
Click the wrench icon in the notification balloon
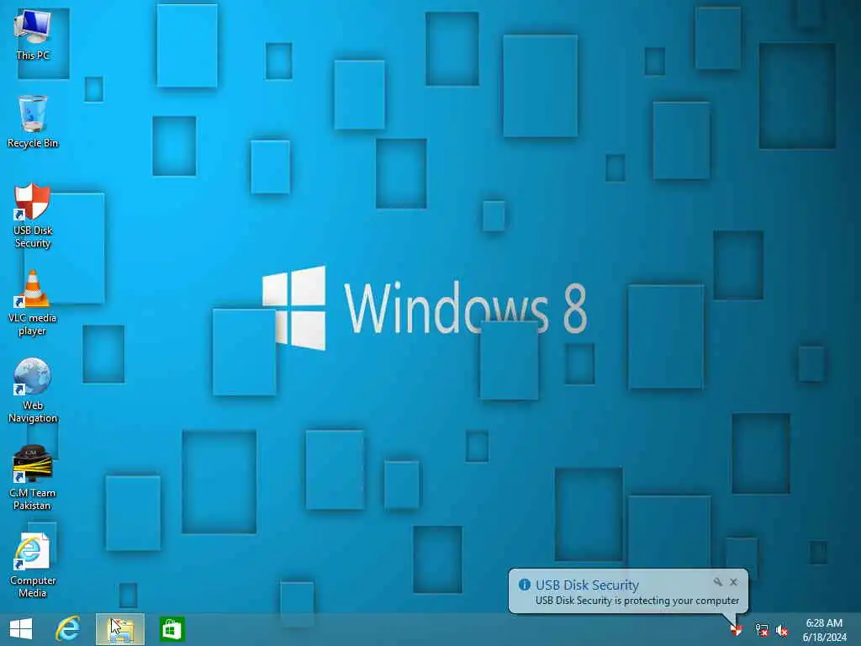coord(718,582)
